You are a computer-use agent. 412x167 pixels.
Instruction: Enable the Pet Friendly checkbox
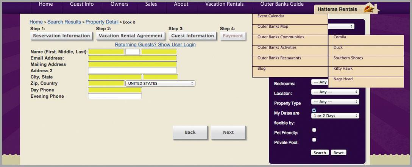(314, 130)
